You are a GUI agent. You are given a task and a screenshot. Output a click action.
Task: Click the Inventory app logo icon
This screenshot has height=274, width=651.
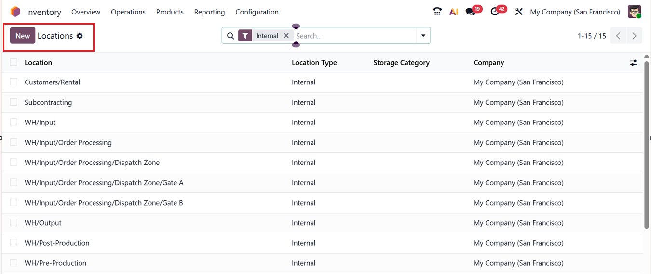(15, 12)
